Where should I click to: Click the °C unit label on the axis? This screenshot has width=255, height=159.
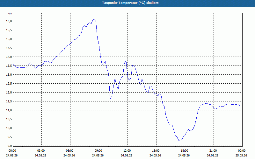10,14
